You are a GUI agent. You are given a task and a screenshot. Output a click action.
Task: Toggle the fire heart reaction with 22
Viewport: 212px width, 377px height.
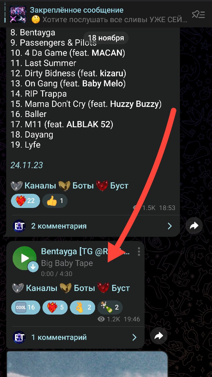(25, 201)
